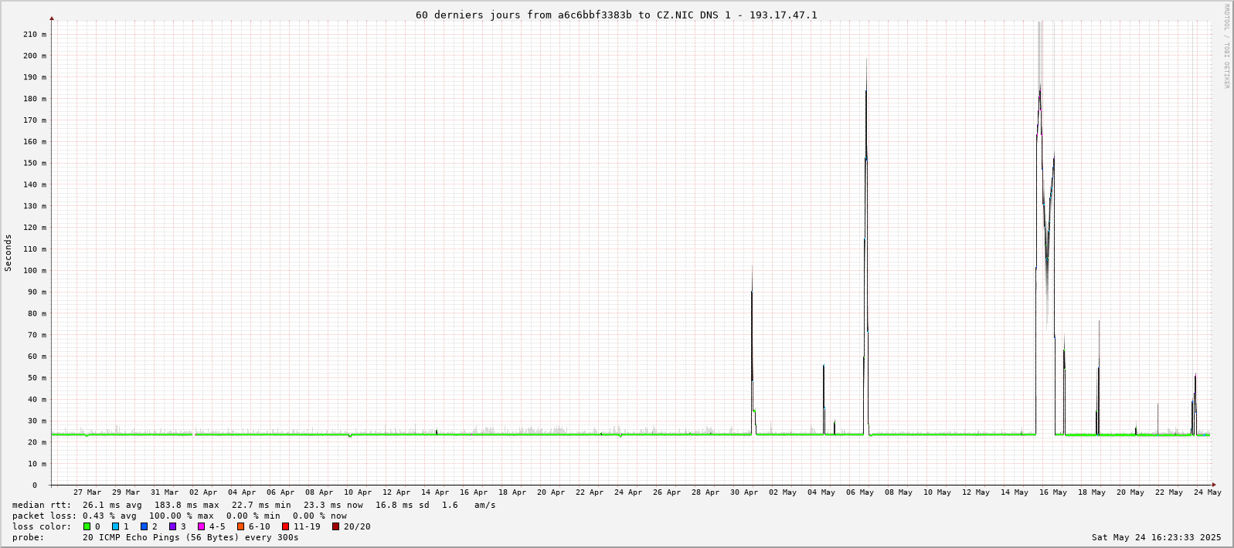Click the '16.8 ms sd' value
The height and width of the screenshot is (548, 1234).
[402, 505]
